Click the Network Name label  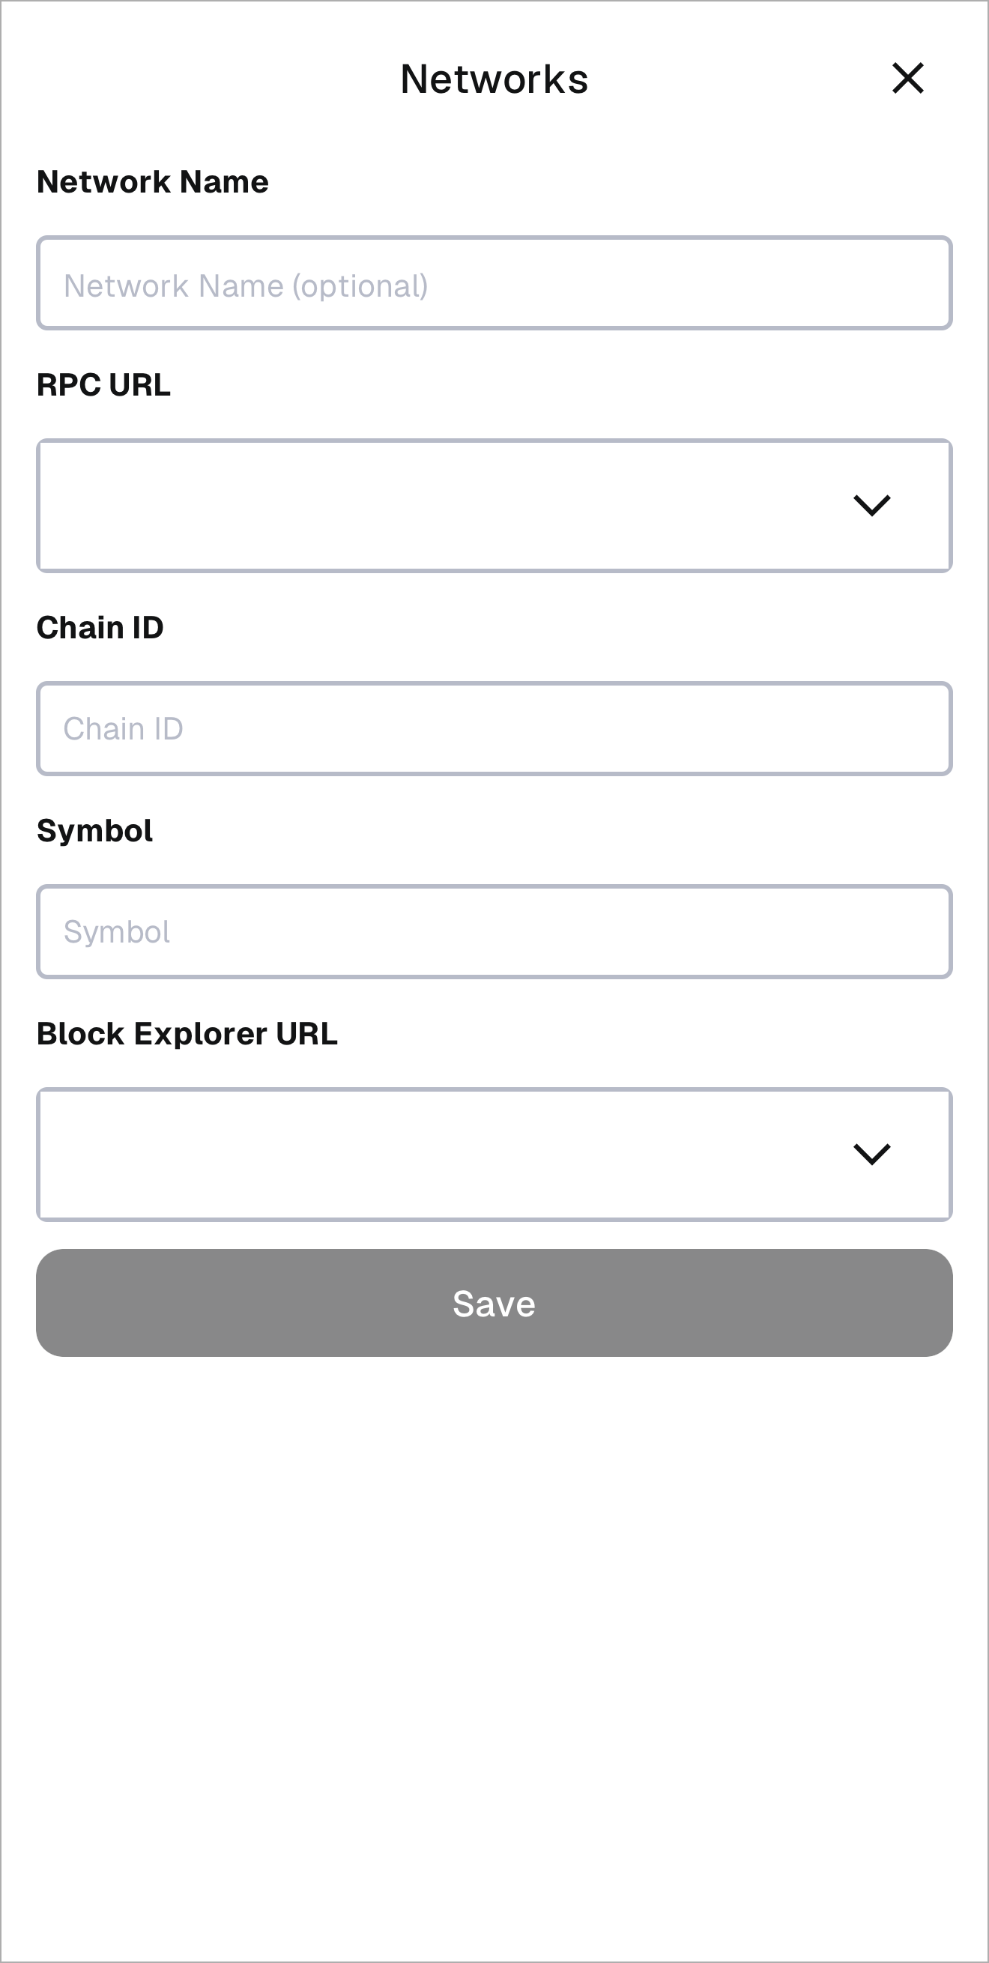(152, 181)
